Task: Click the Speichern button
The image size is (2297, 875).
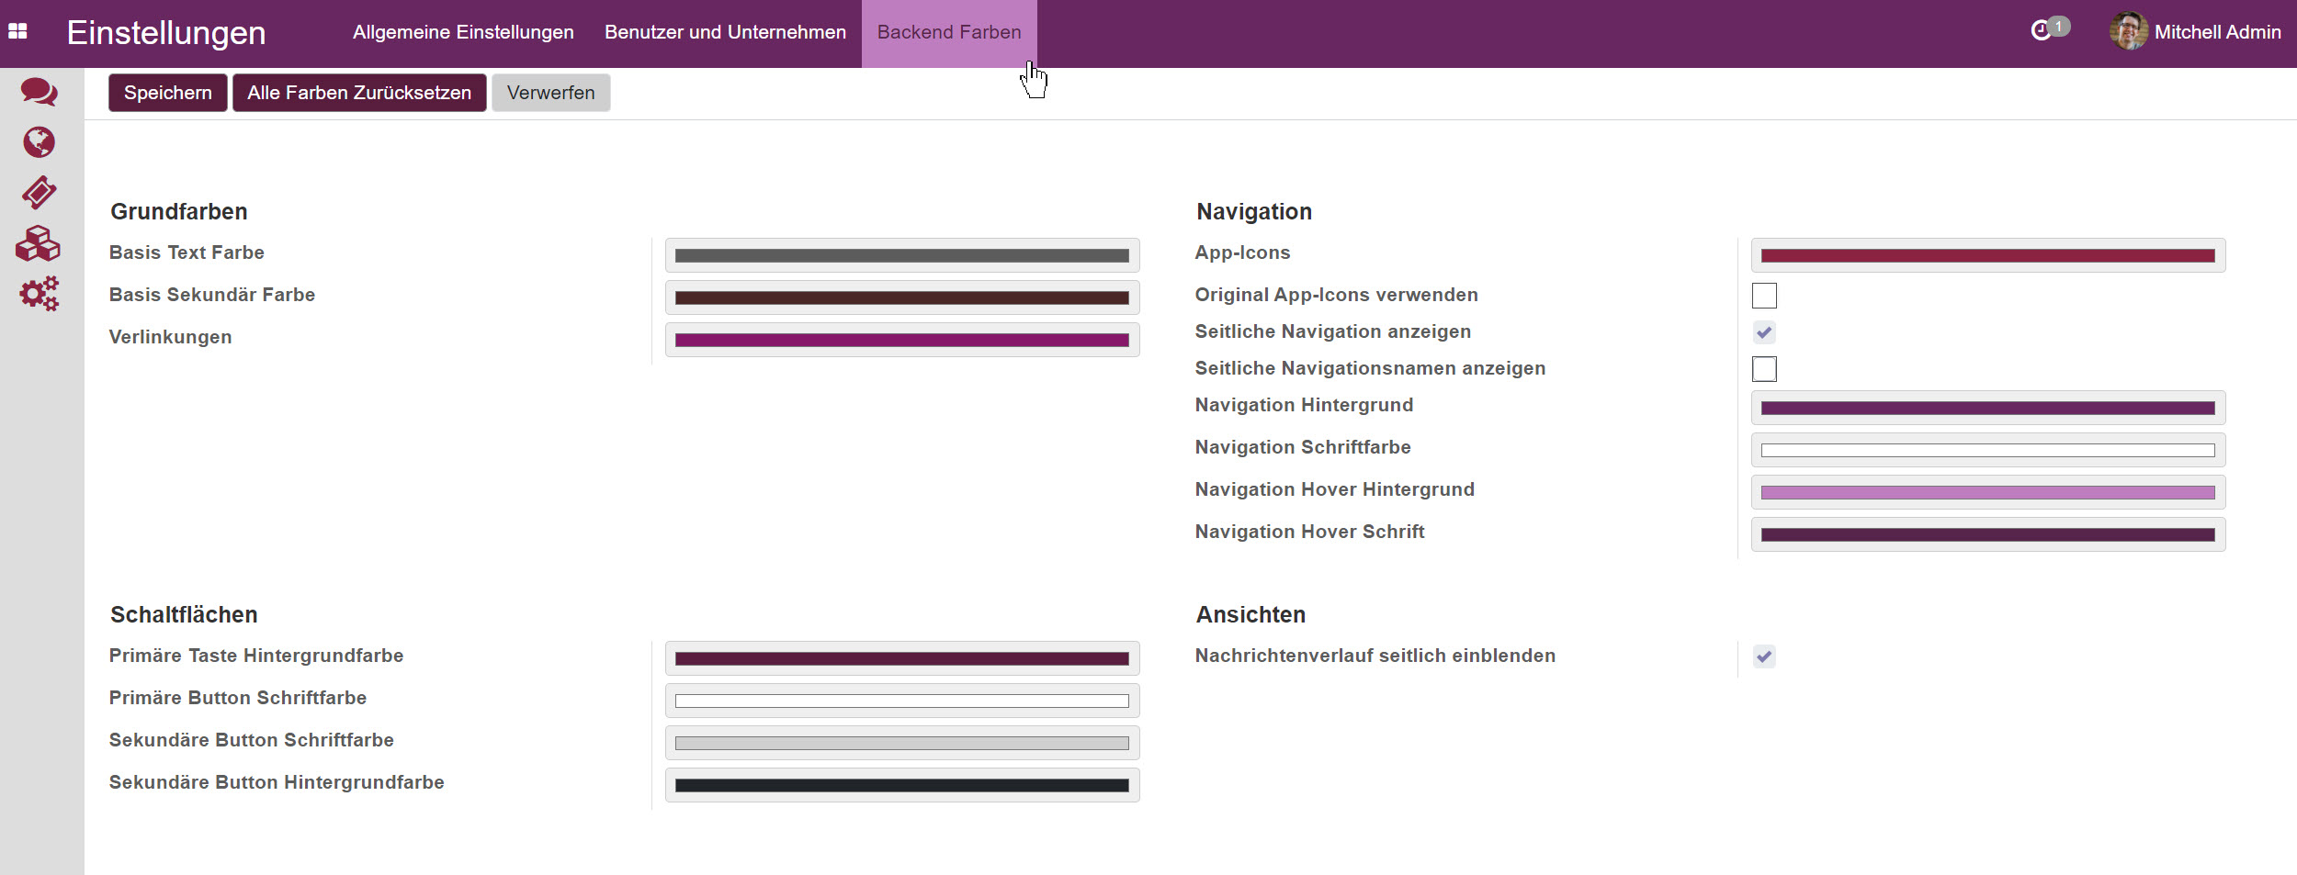Action: point(167,92)
